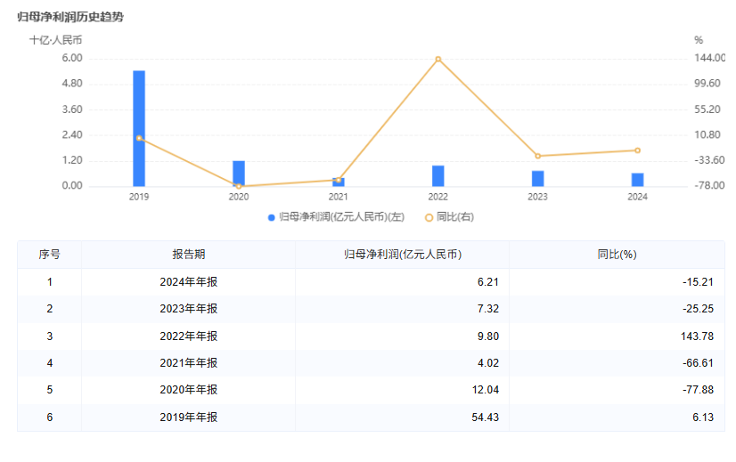
Task: Click the 十亿·人民币 left axis unit label
Action: tap(56, 40)
